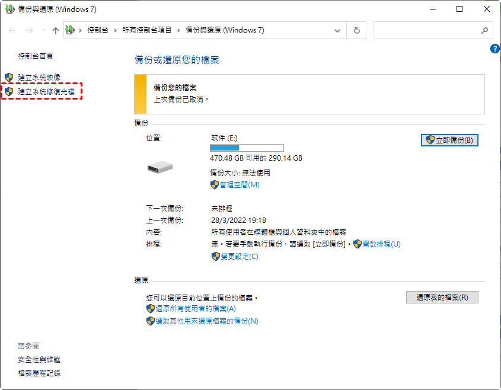Open 選取其他用來還原檔案的備份(N) link

(x=207, y=321)
